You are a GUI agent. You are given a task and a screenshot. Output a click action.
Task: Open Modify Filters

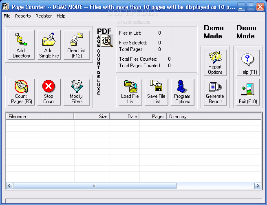pyautogui.click(x=77, y=92)
